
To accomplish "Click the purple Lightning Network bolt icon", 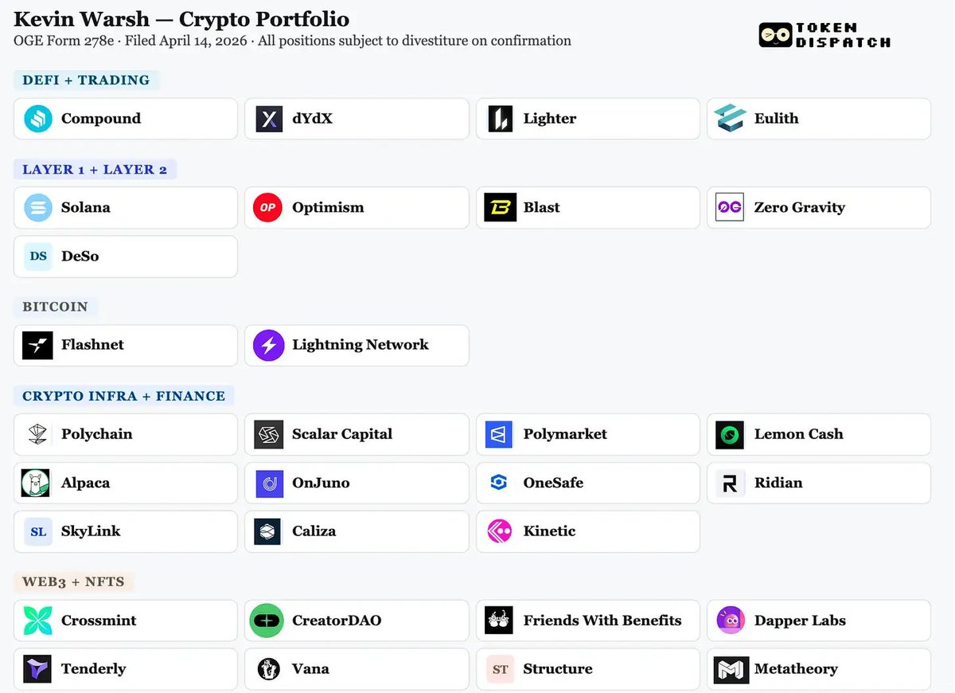I will [x=268, y=345].
